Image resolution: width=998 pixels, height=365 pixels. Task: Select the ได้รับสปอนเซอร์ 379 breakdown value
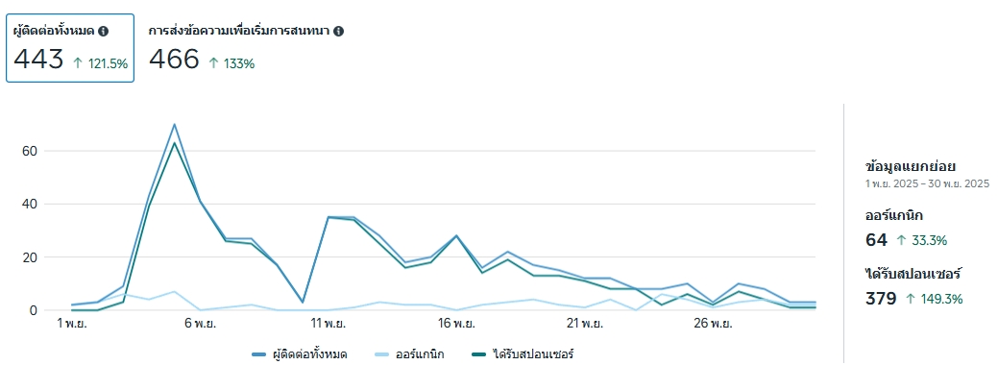881,298
